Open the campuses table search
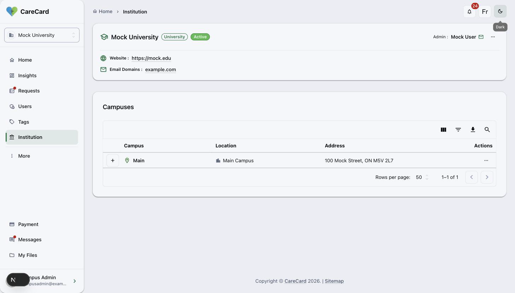Image resolution: width=515 pixels, height=293 pixels. 487,130
